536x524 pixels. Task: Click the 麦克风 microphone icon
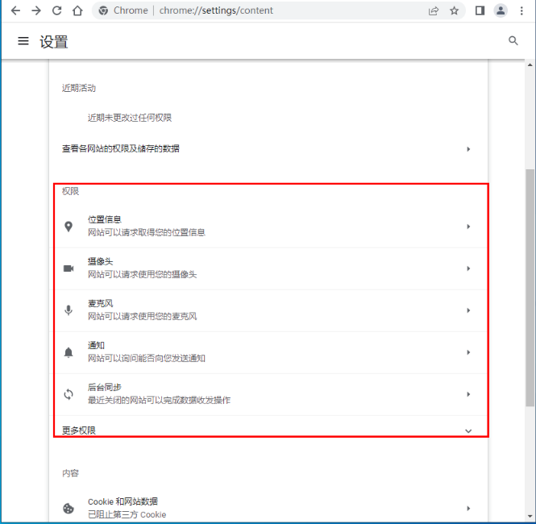point(69,310)
